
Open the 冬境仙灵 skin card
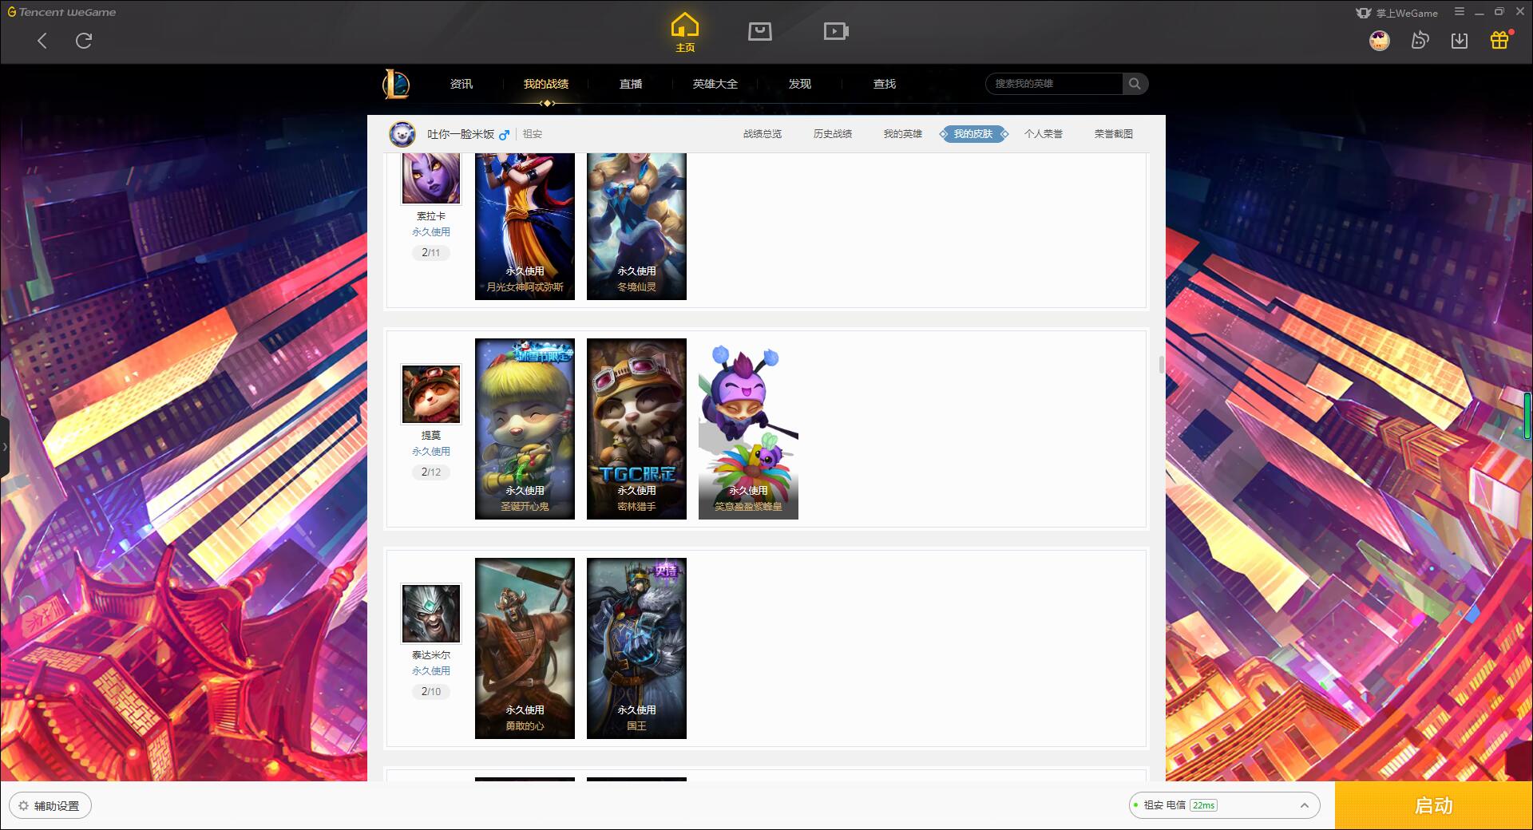(636, 227)
